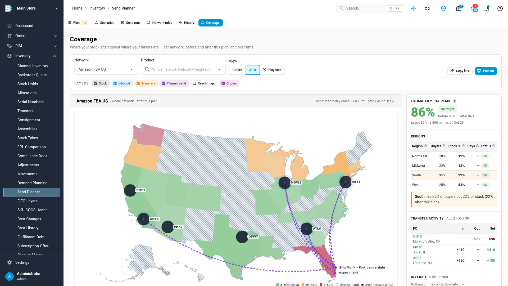508x286 pixels.
Task: Select the Coverage tab
Action: (211, 23)
